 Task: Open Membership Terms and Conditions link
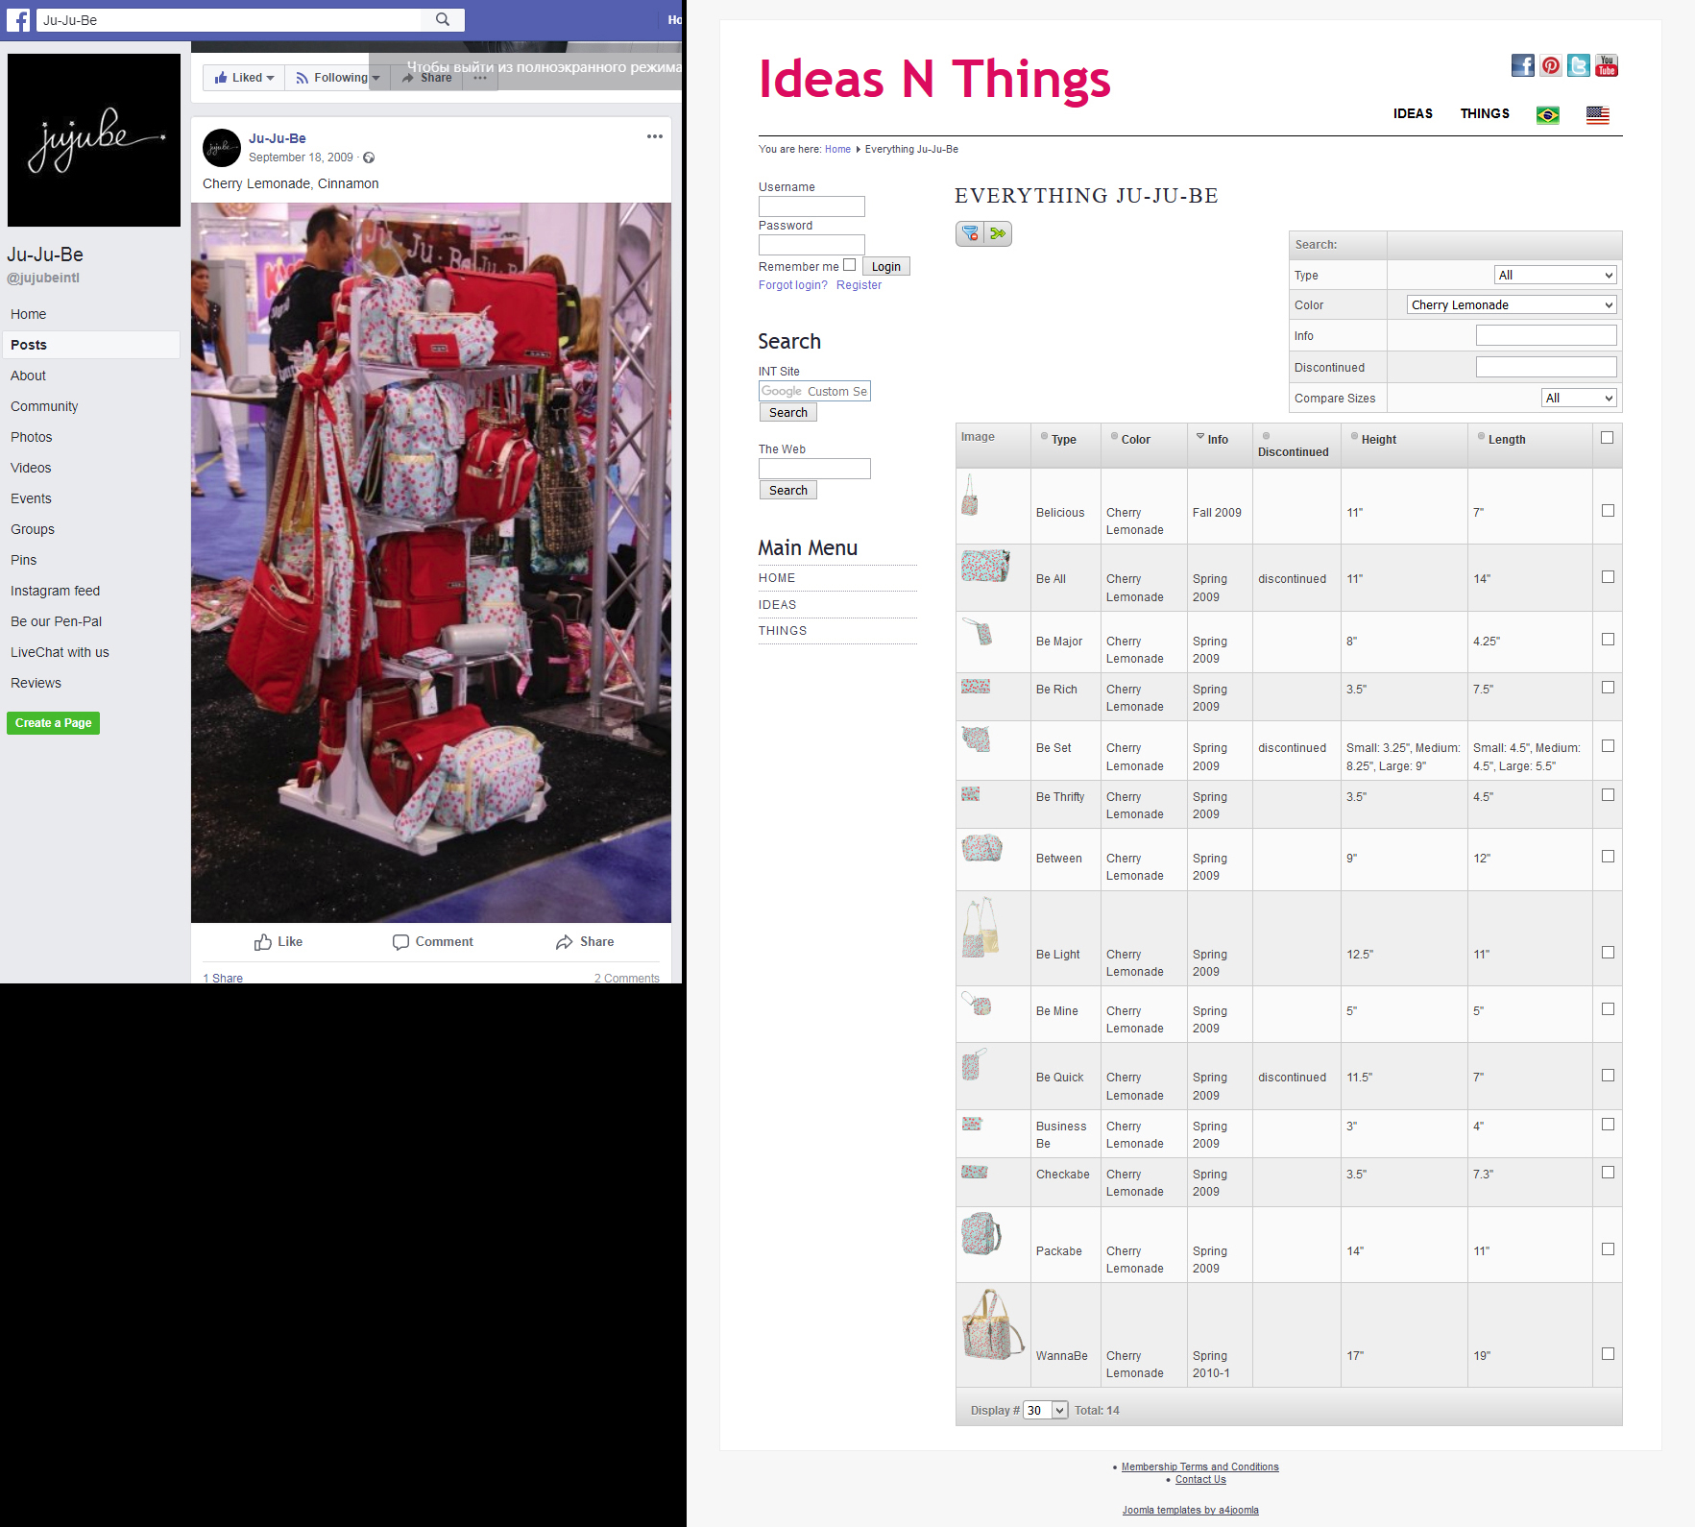[1199, 1466]
